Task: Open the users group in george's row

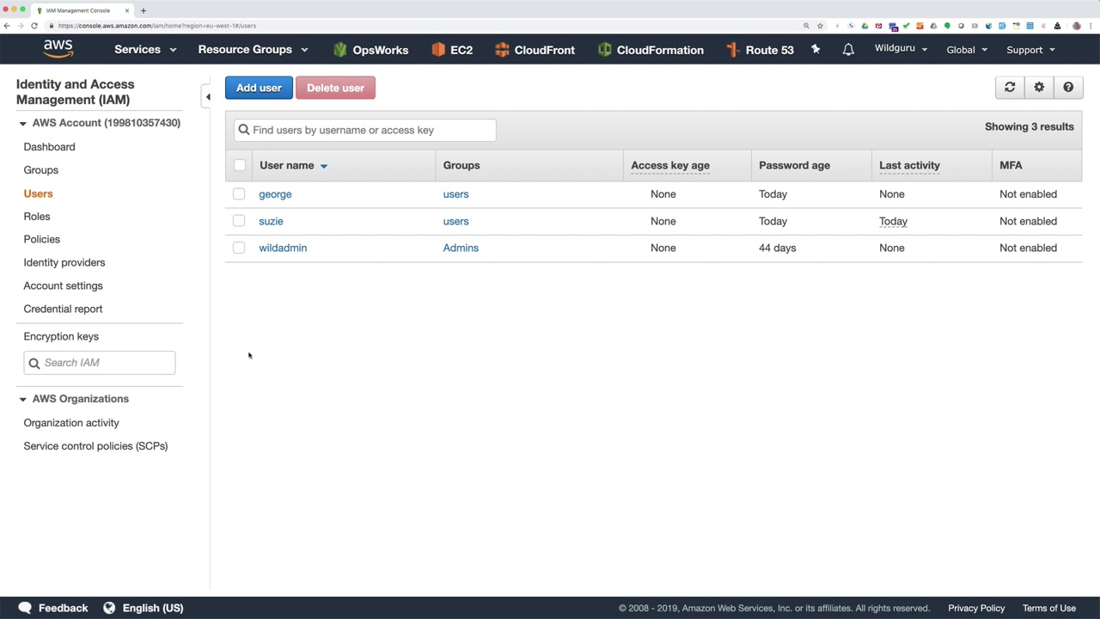Action: point(455,194)
